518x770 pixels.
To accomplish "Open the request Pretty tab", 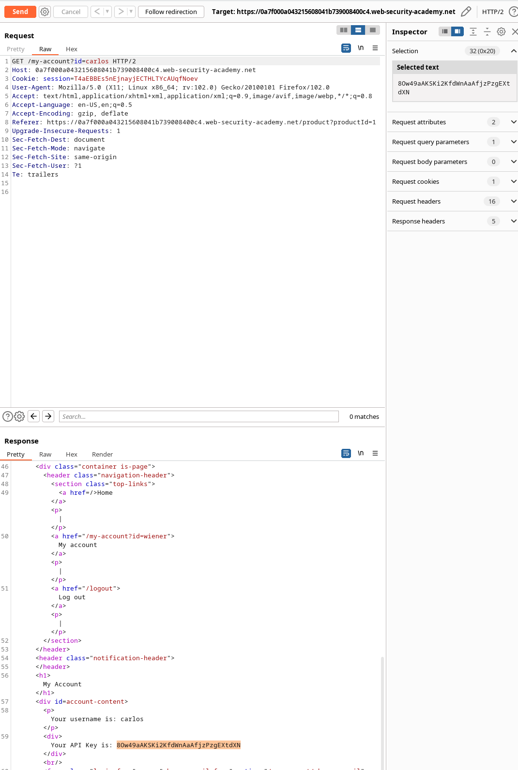I will click(x=15, y=49).
